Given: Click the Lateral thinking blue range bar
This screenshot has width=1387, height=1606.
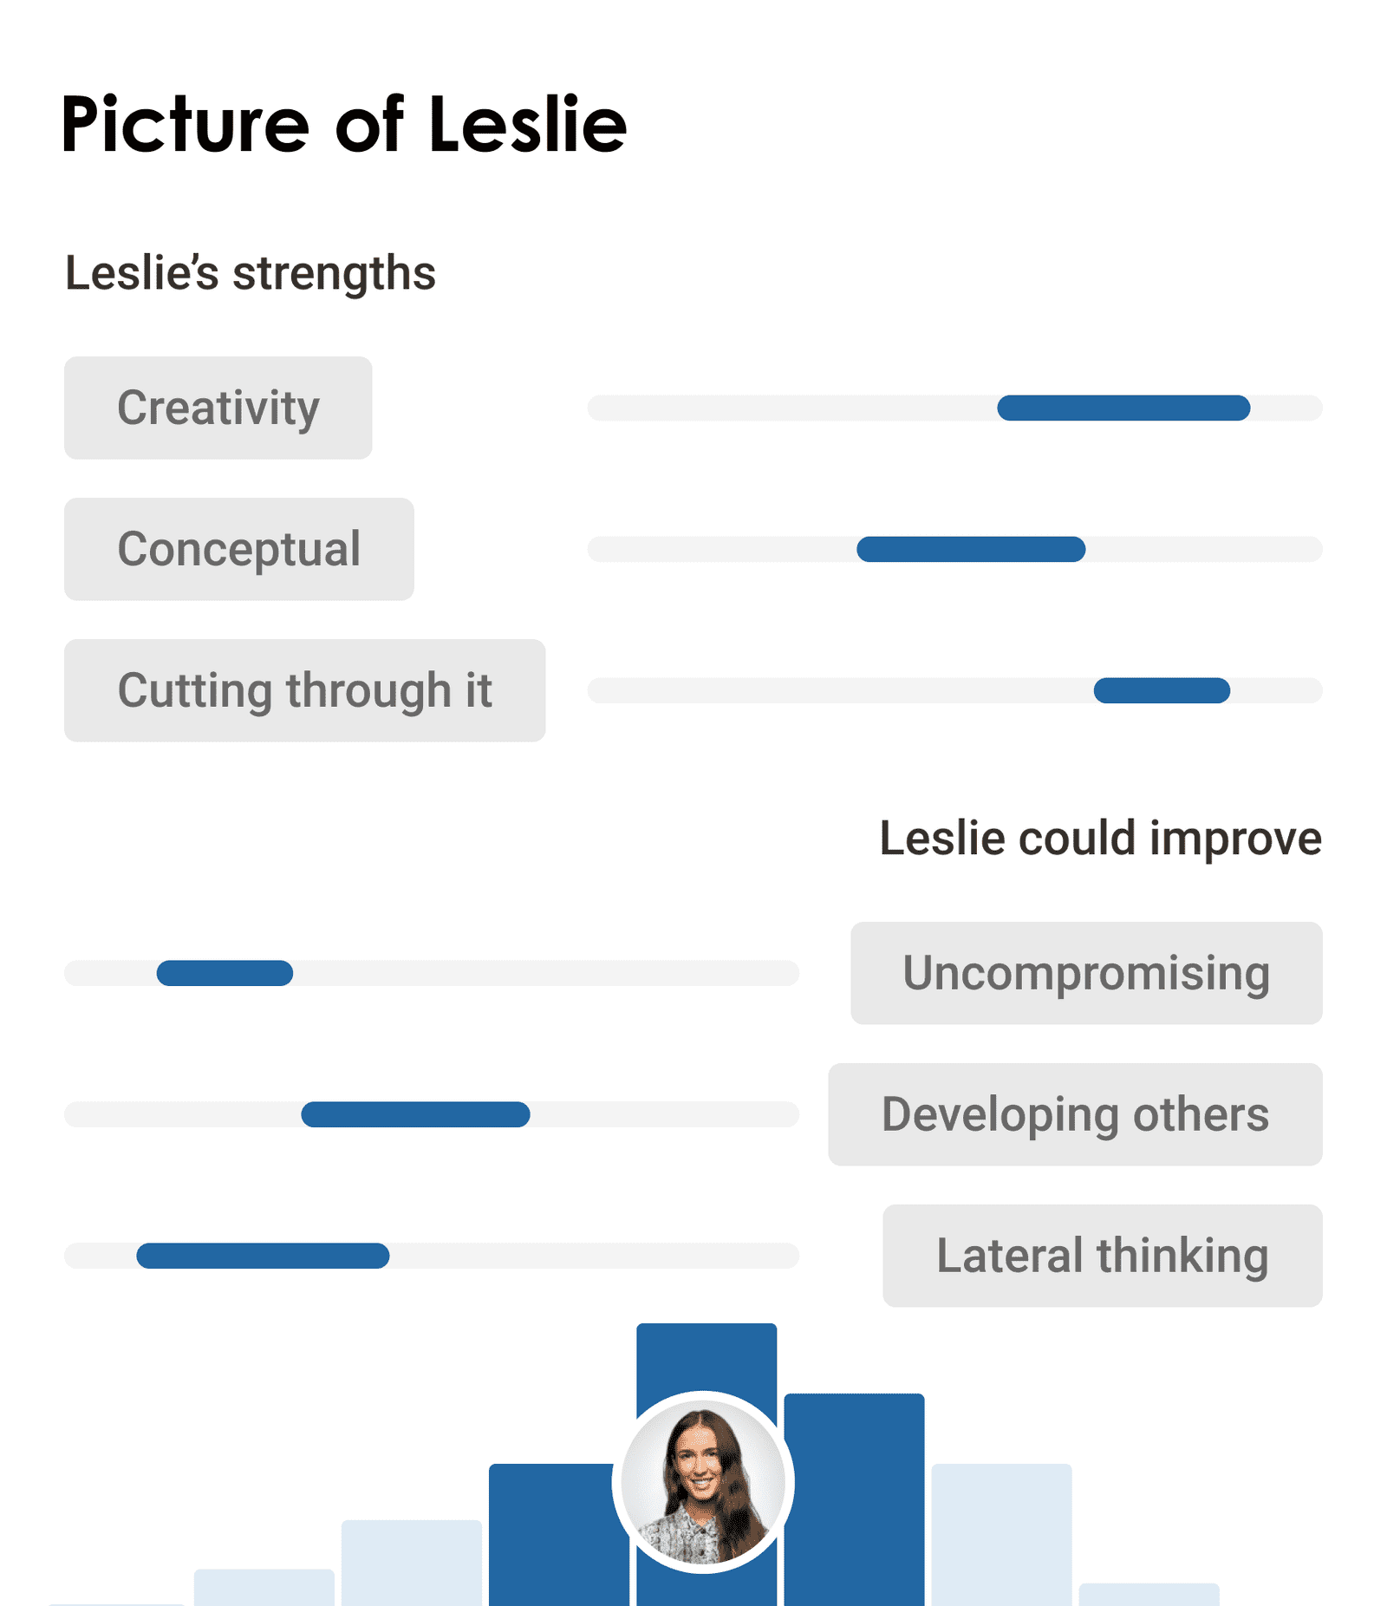Looking at the screenshot, I should (263, 1256).
